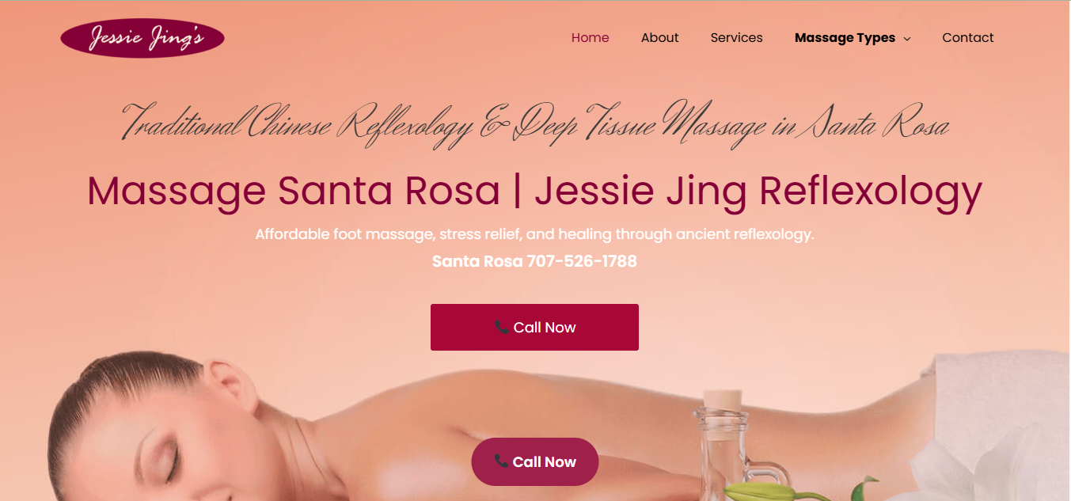Select Massage Types in navigation
1071x501 pixels.
845,38
